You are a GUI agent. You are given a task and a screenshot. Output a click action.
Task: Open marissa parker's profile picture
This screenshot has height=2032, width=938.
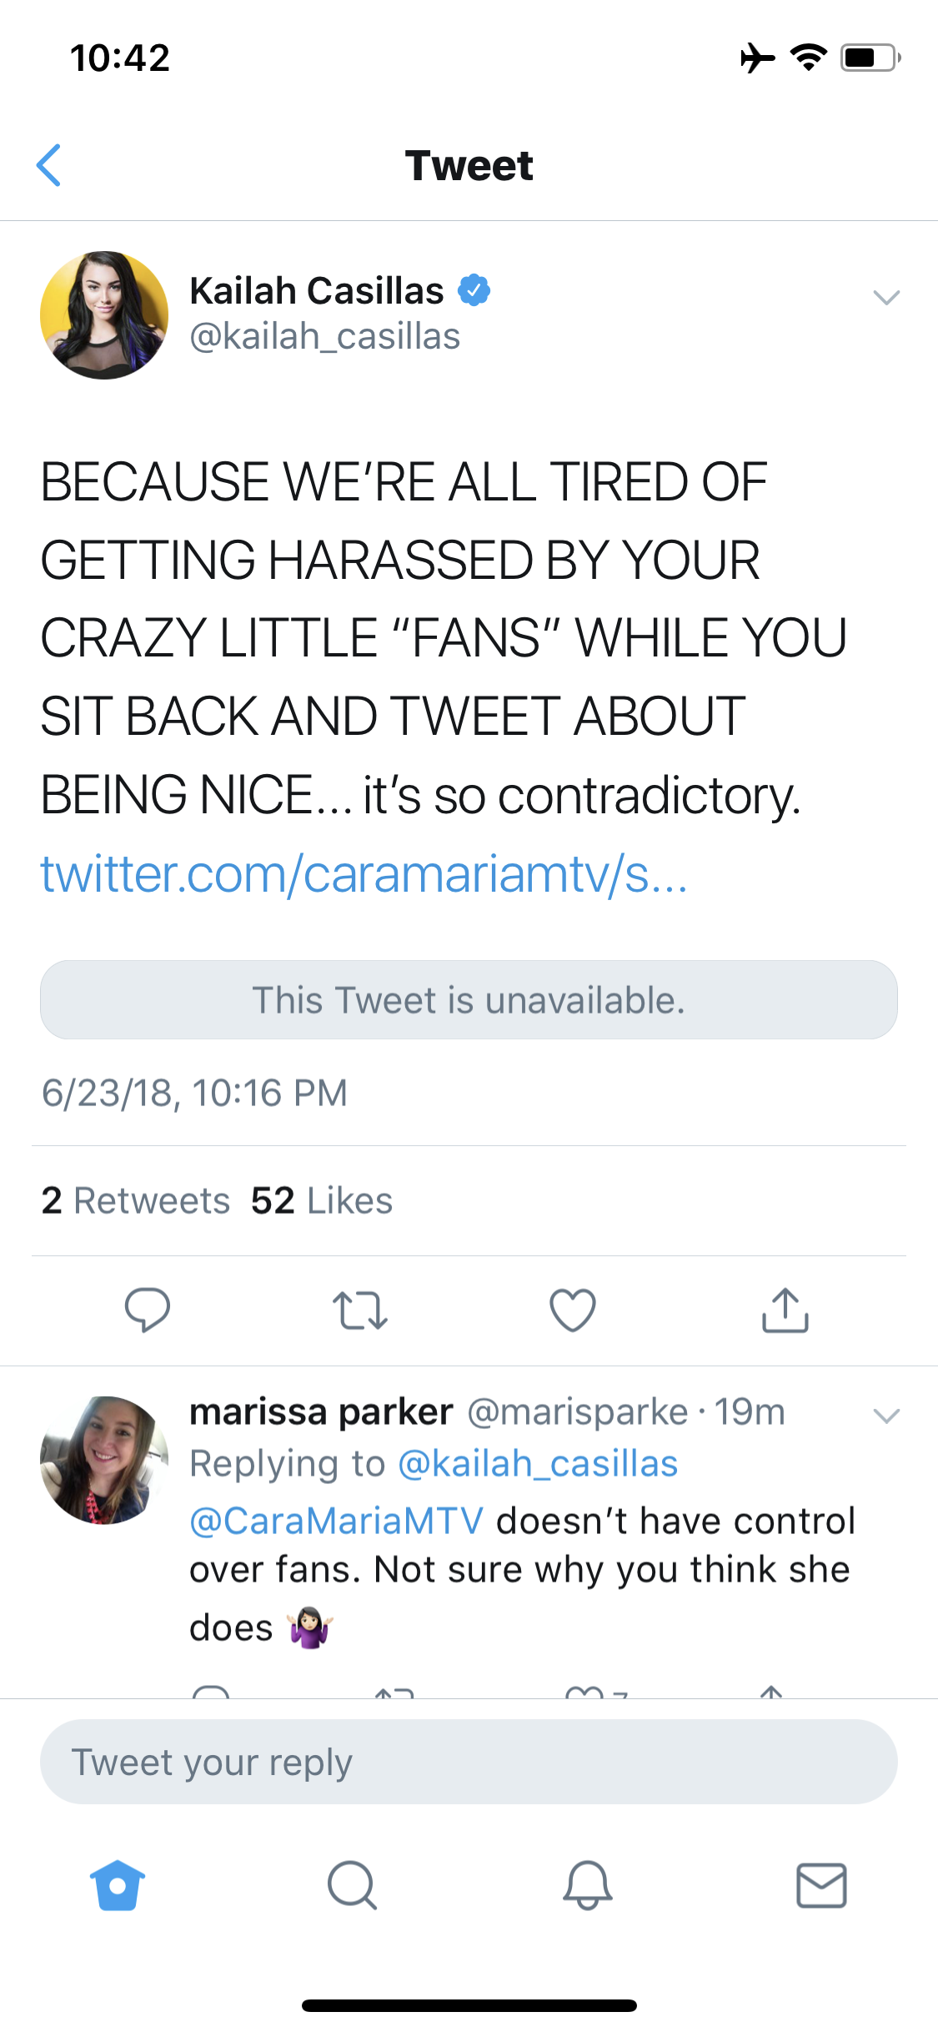click(x=104, y=1461)
